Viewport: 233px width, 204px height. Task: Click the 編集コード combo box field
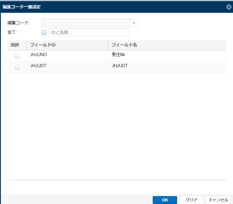pos(90,23)
